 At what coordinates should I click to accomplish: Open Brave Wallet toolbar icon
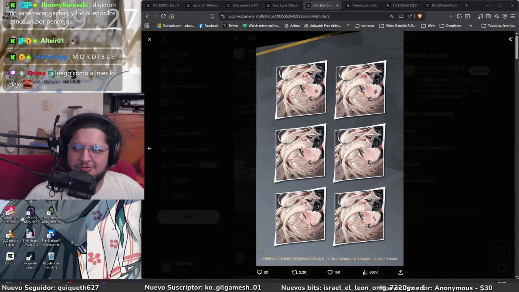[x=489, y=16]
